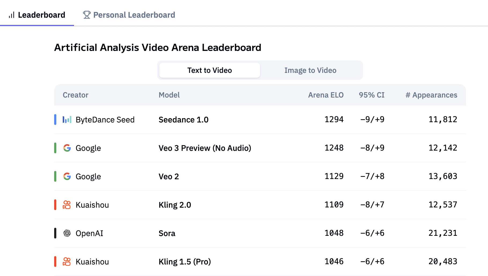Click the trophy icon for Personal Leaderboard
488x276 pixels.
click(x=87, y=15)
